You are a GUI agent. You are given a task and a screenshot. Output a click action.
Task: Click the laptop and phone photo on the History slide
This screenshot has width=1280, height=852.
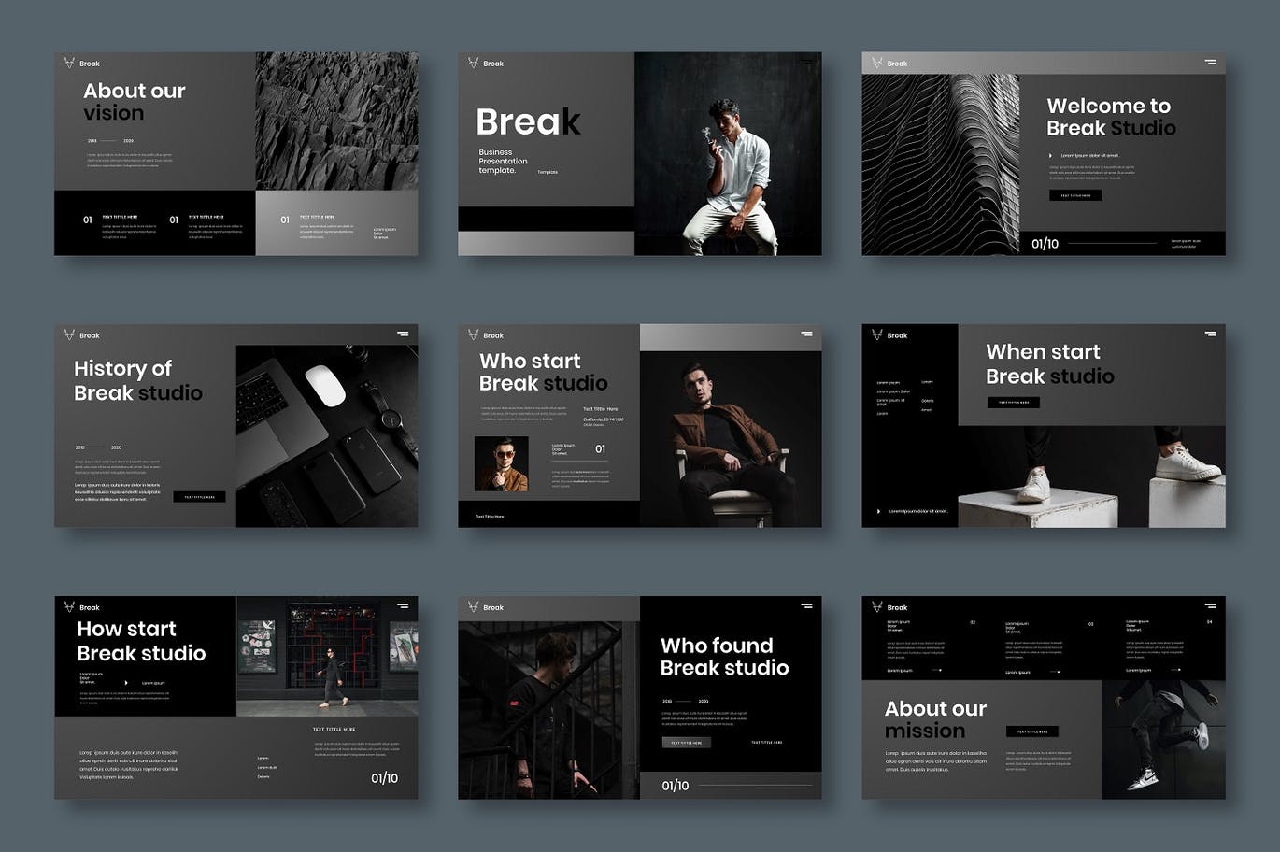(x=326, y=435)
